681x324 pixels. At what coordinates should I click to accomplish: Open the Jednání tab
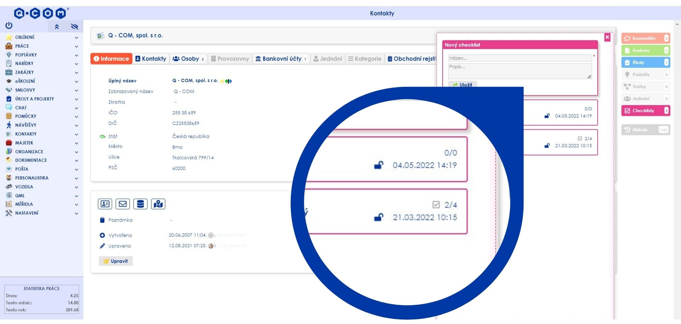[328, 59]
